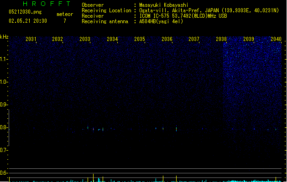Viewport: 287px width, 182px height.
Task: Select the file name 05212030.png
Action: (25, 12)
